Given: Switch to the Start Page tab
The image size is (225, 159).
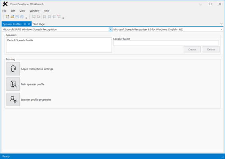Looking at the screenshot, I should point(39,24).
